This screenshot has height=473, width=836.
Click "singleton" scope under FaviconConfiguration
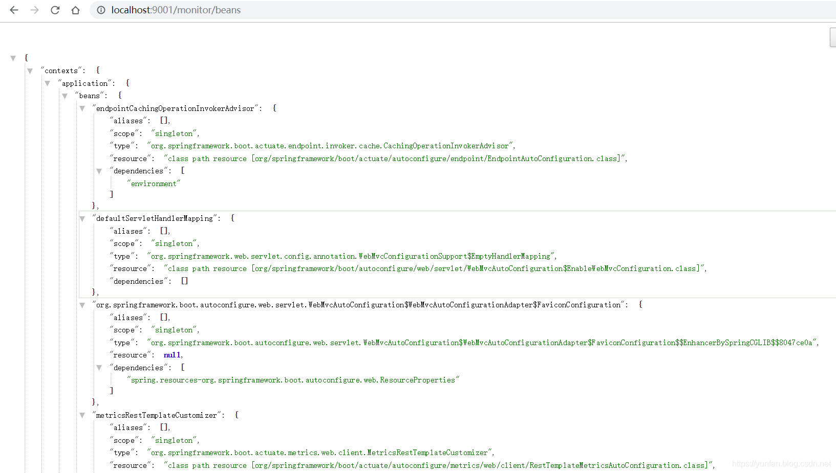coord(174,330)
